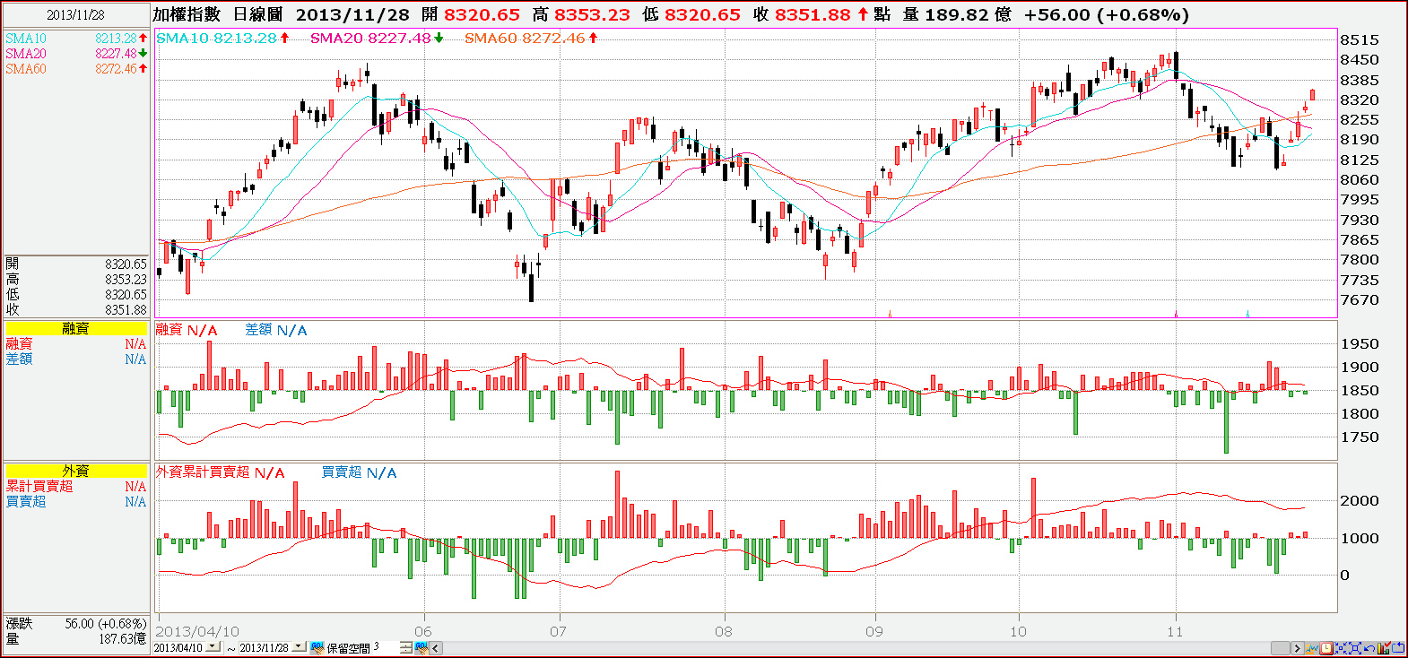Click the 保留空間 value field
The height and width of the screenshot is (658, 1408).
click(384, 646)
